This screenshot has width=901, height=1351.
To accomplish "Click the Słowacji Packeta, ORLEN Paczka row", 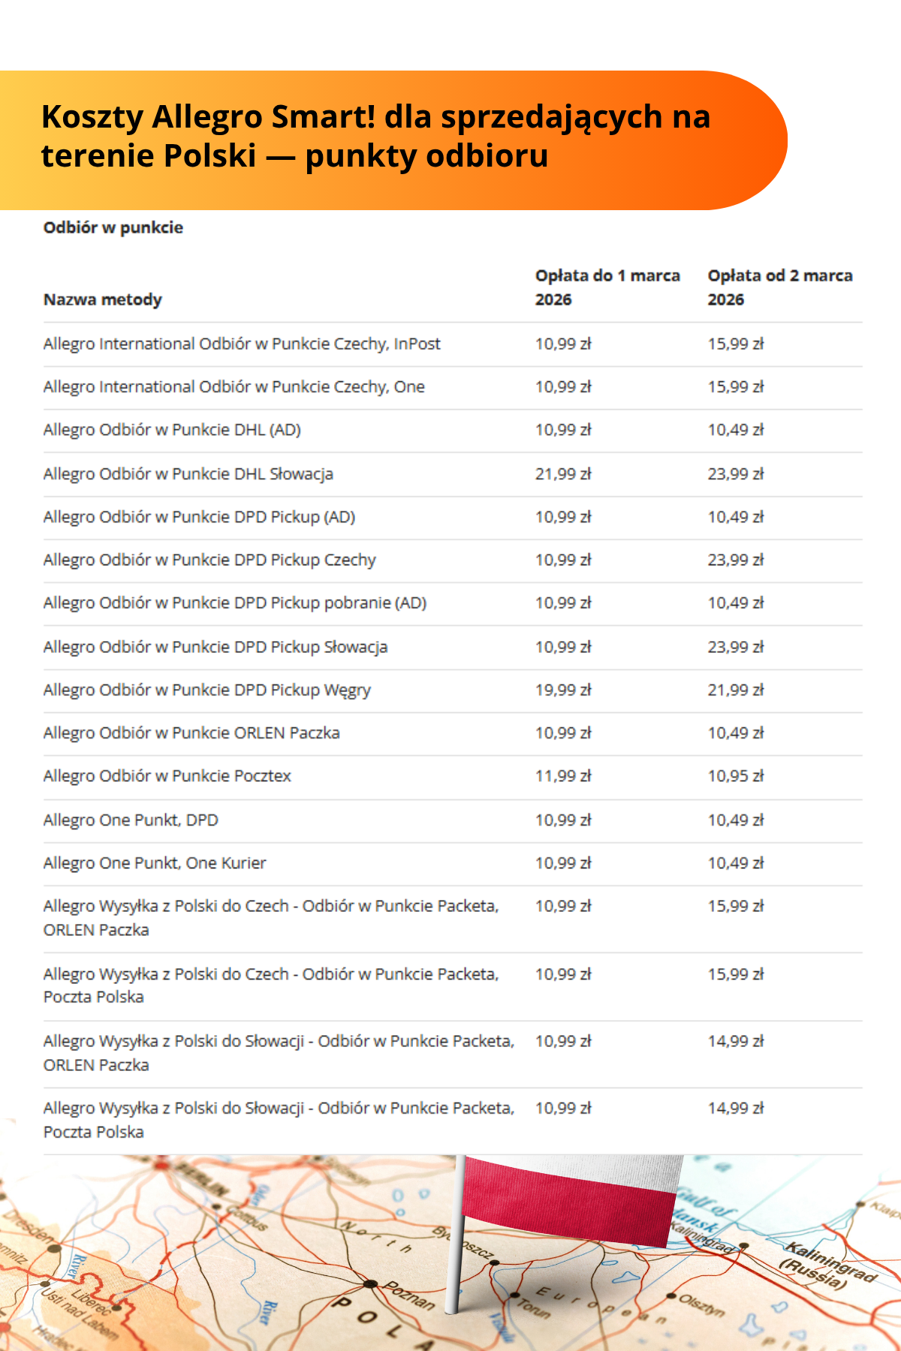I will click(x=279, y=1052).
